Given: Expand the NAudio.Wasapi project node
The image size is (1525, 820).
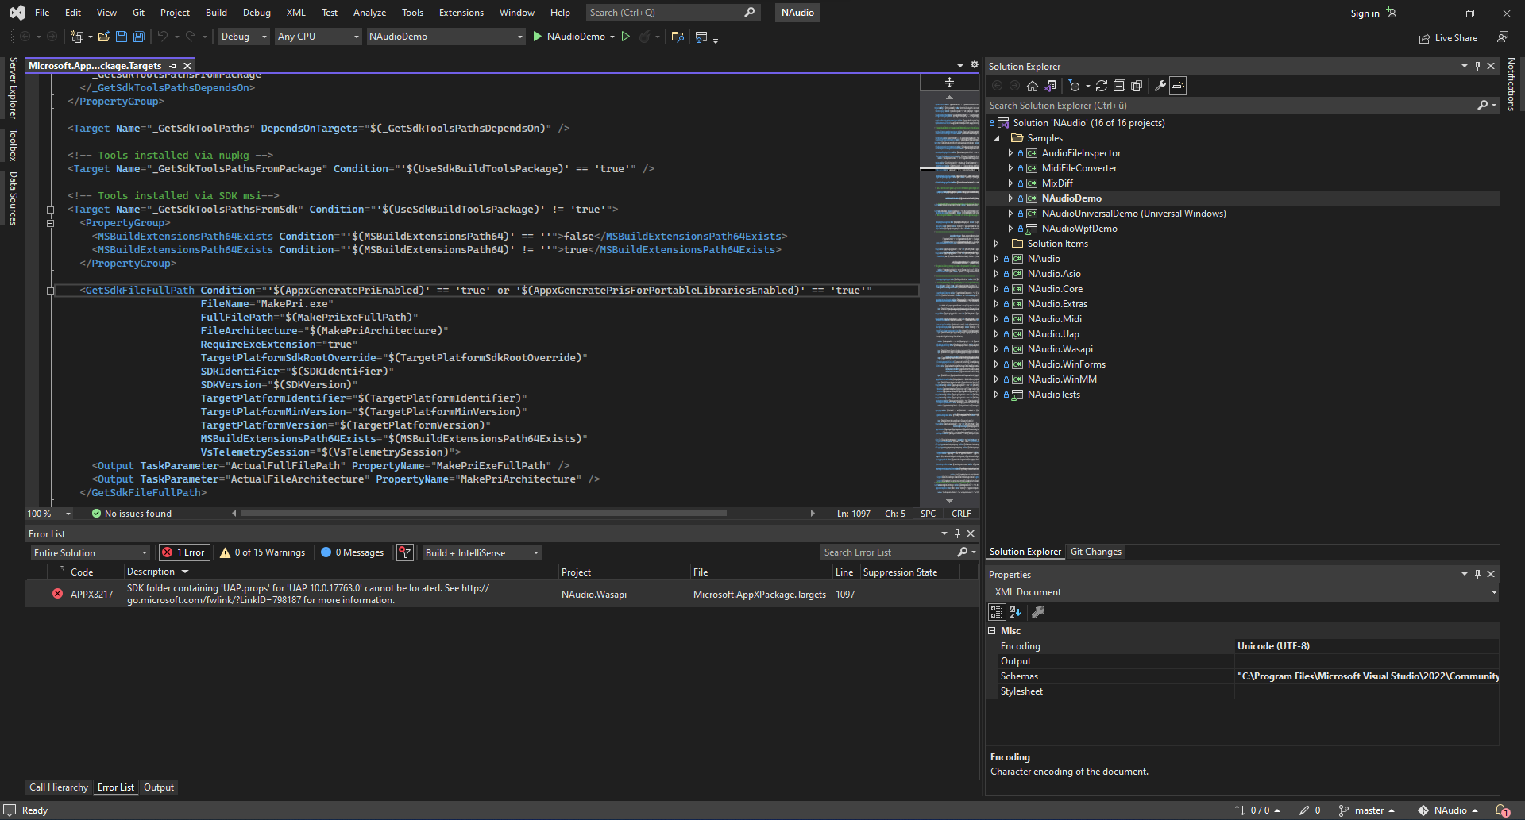Looking at the screenshot, I should 998,349.
